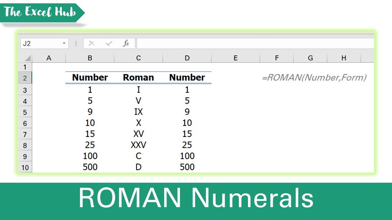Select cell B5 containing 9
Image resolution: width=392 pixels, height=220 pixels.
[x=90, y=112]
